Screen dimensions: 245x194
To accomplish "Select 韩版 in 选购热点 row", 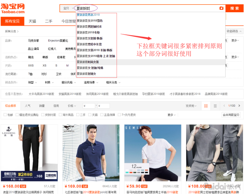I will 45,57.
